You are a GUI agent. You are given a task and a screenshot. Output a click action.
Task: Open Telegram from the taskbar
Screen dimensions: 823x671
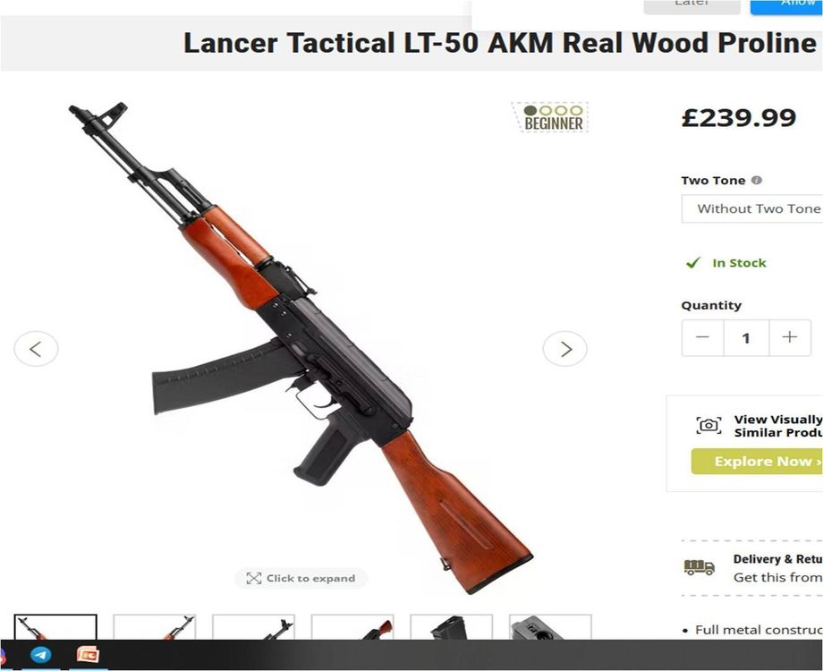[40, 655]
